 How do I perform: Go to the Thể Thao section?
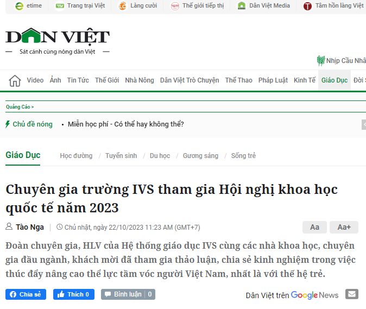[x=238, y=80]
